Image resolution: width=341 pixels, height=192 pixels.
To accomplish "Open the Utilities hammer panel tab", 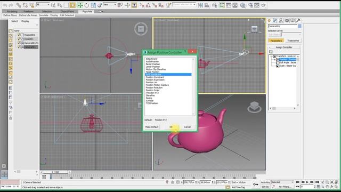I will pyautogui.click(x=298, y=20).
